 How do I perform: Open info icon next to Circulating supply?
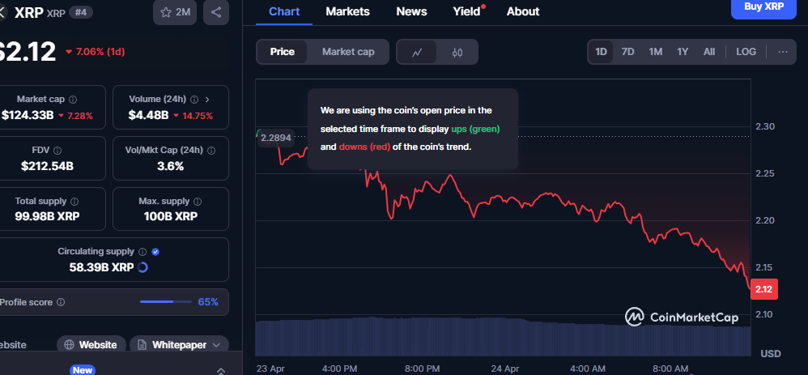(x=142, y=252)
